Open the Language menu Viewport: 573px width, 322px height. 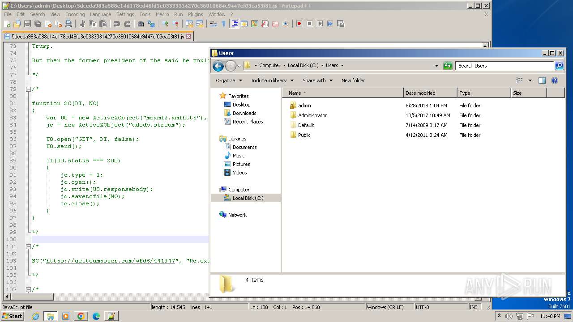pos(100,14)
